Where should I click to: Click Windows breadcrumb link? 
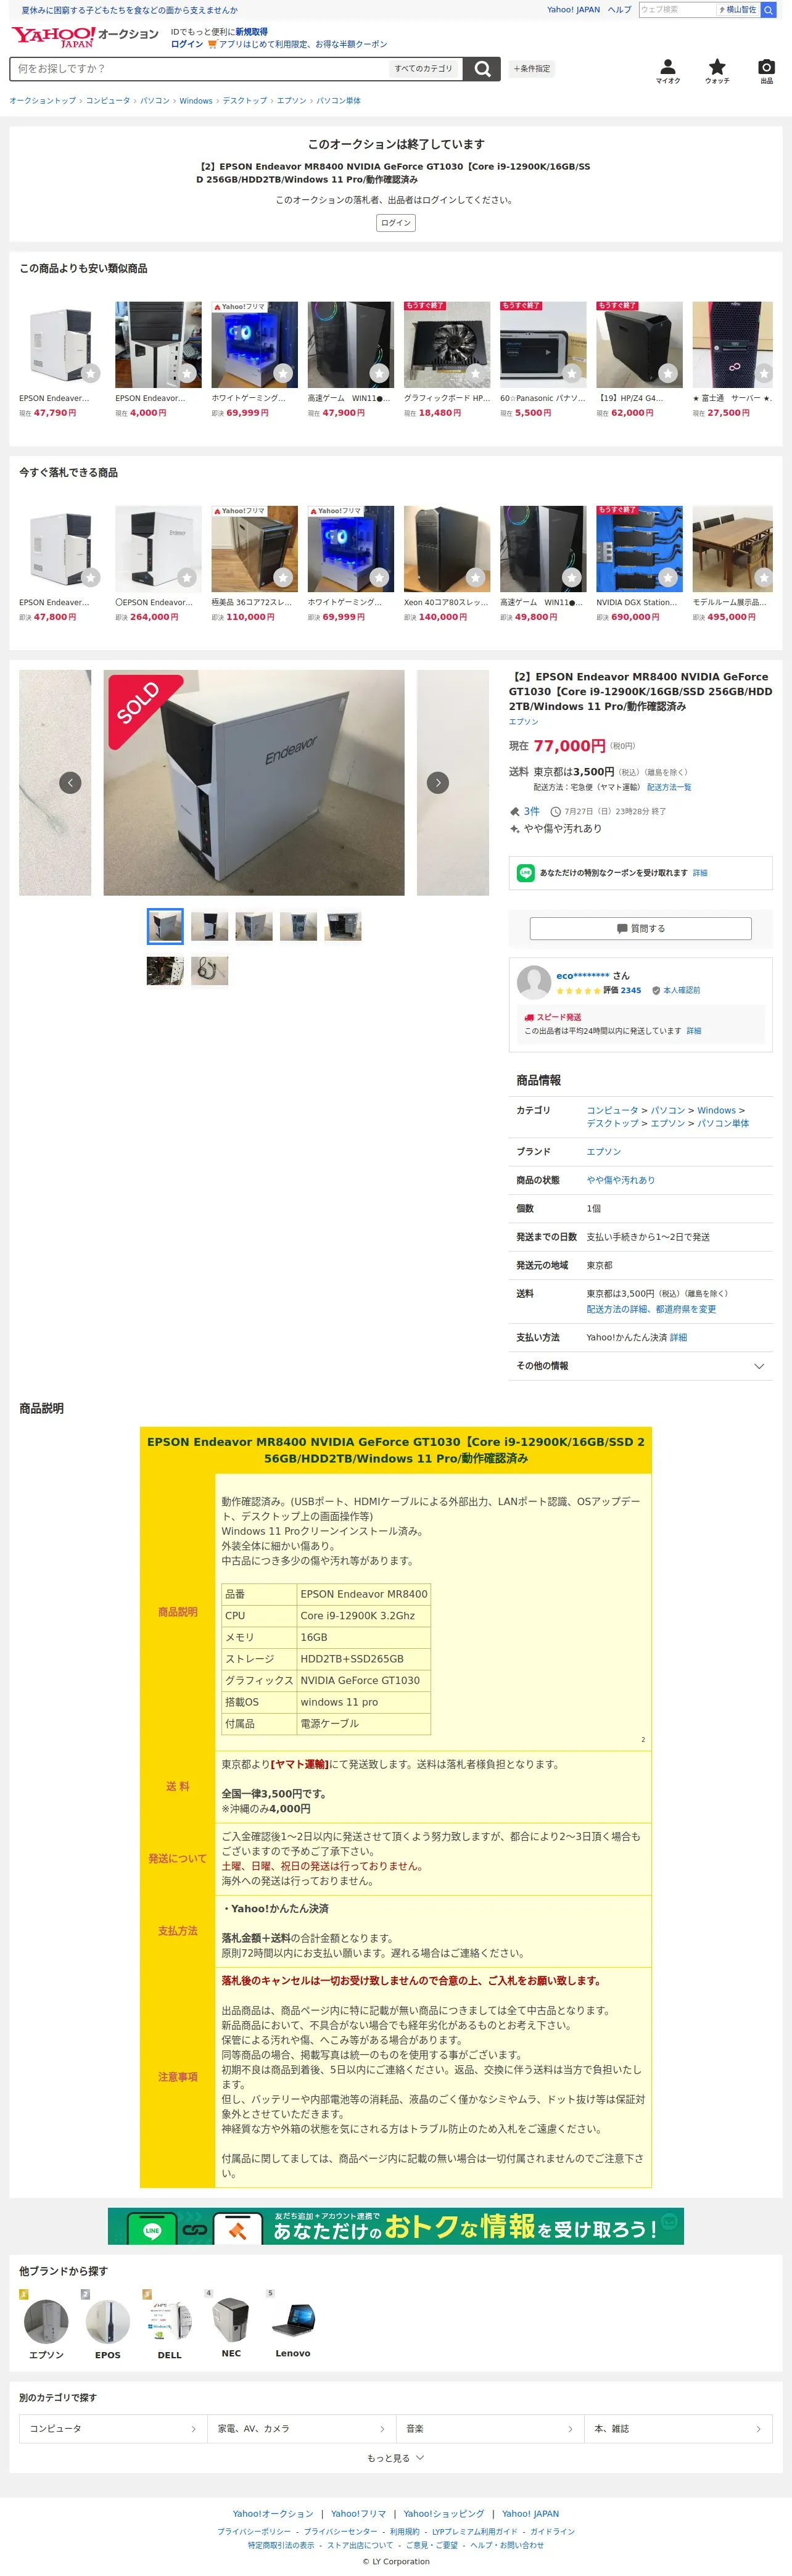tap(196, 101)
